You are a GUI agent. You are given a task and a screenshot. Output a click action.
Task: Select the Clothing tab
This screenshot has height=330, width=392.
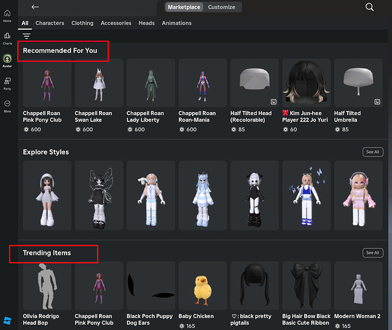82,23
